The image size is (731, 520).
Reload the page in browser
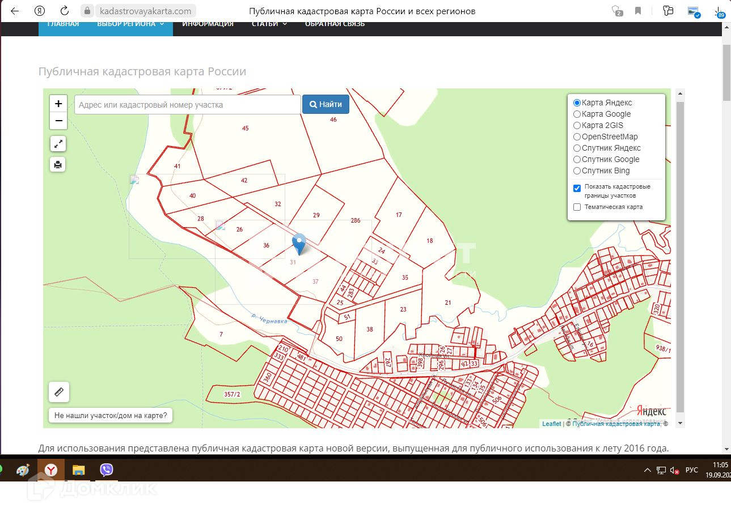[65, 11]
